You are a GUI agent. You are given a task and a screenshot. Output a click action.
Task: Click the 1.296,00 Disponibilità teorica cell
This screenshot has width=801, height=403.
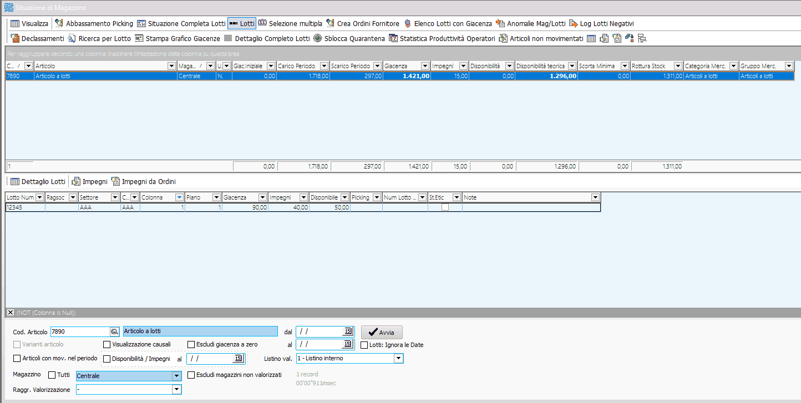point(546,76)
